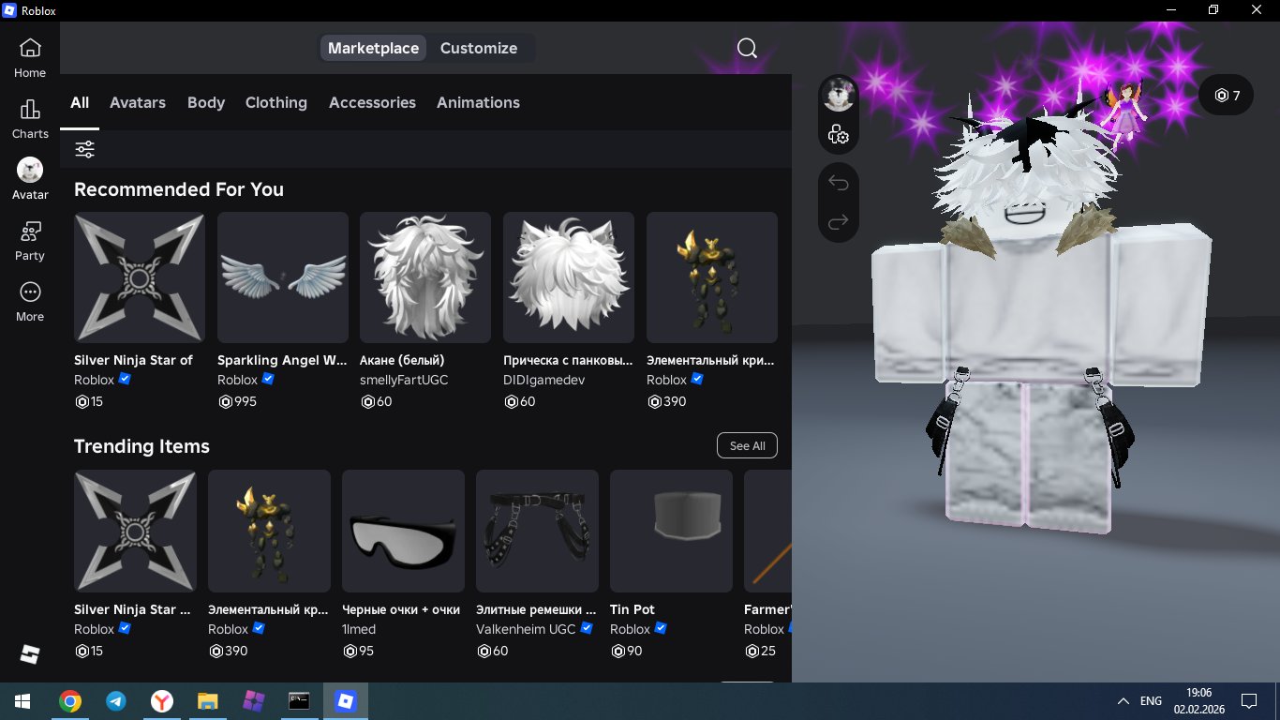This screenshot has width=1280, height=720.
Task: Open Yandex Browser from the taskbar
Action: coord(162,701)
